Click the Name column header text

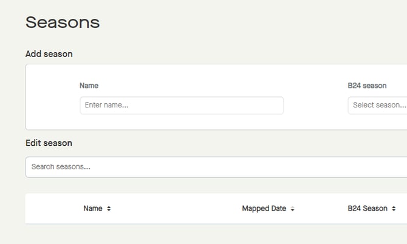click(x=92, y=209)
